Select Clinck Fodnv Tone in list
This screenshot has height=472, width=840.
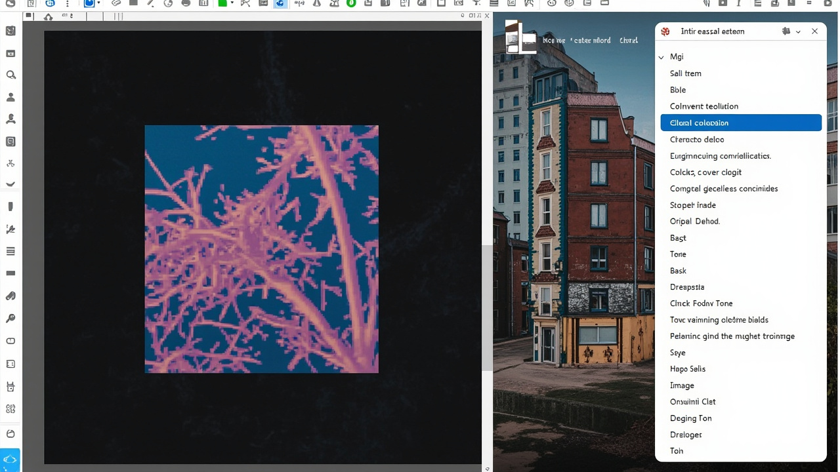(701, 304)
